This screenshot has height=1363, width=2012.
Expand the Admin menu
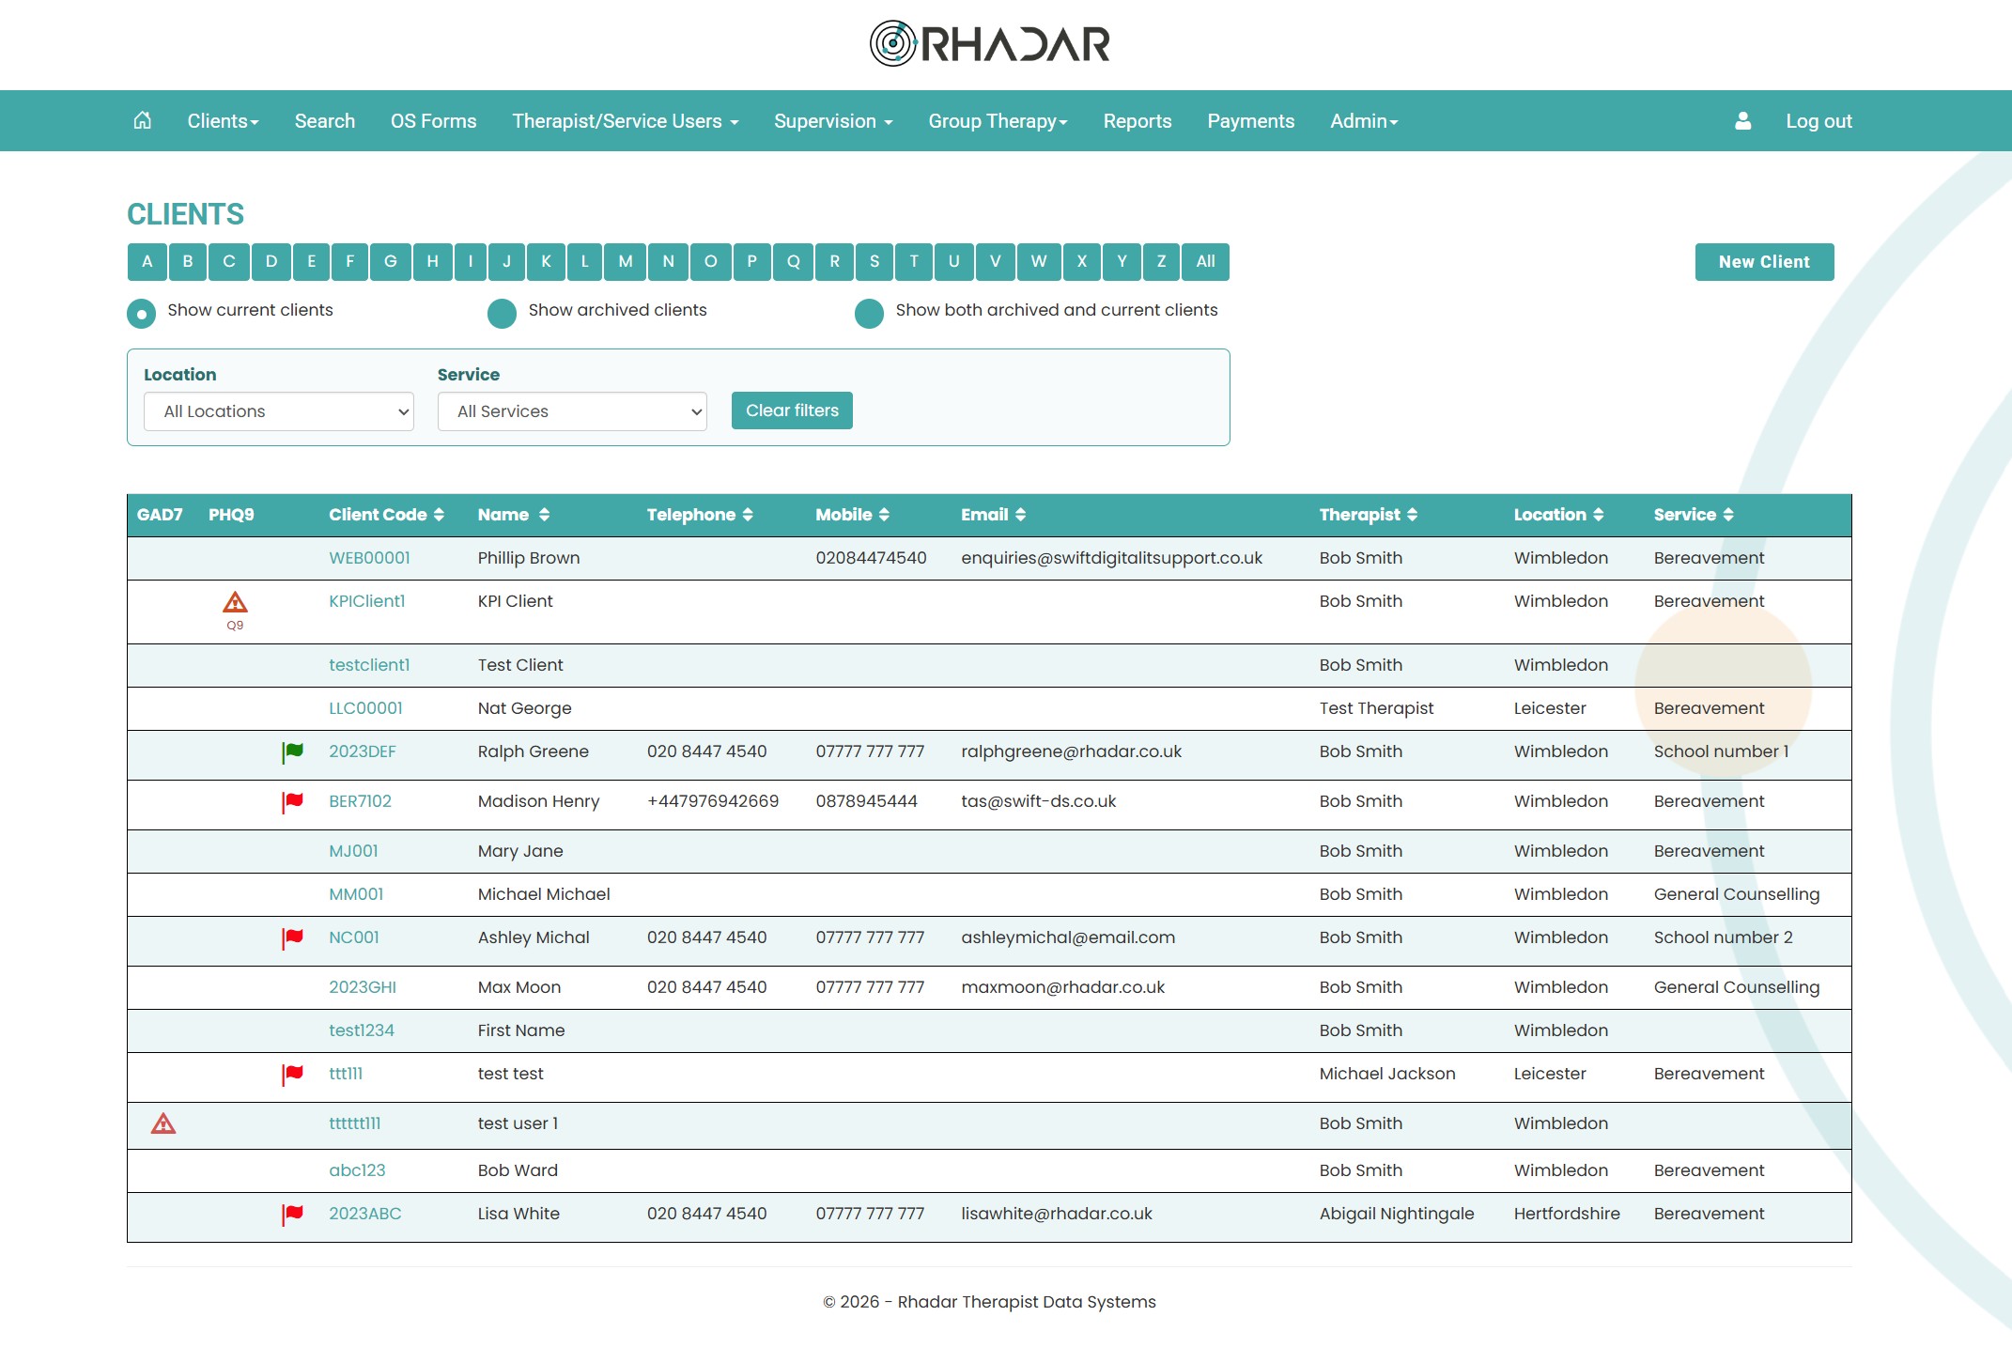1364,121
